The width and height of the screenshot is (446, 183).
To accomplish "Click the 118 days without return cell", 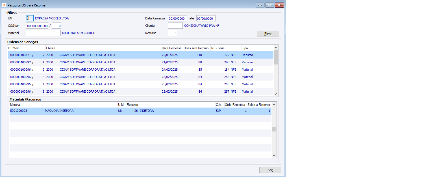I will click(199, 55).
